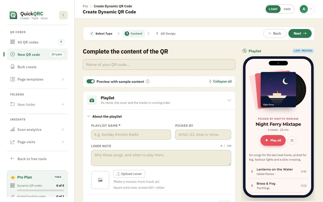Collapse the sidebar with the arrow button

[63, 15]
